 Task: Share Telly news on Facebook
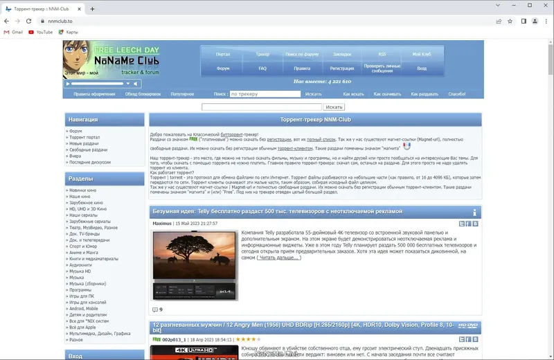[469, 224]
